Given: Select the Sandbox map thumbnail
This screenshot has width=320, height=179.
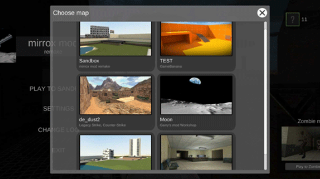Looking at the screenshot, I should [x=115, y=38].
